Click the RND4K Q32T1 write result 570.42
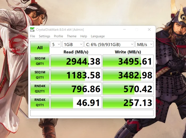The image size is (186, 138). click(x=128, y=89)
